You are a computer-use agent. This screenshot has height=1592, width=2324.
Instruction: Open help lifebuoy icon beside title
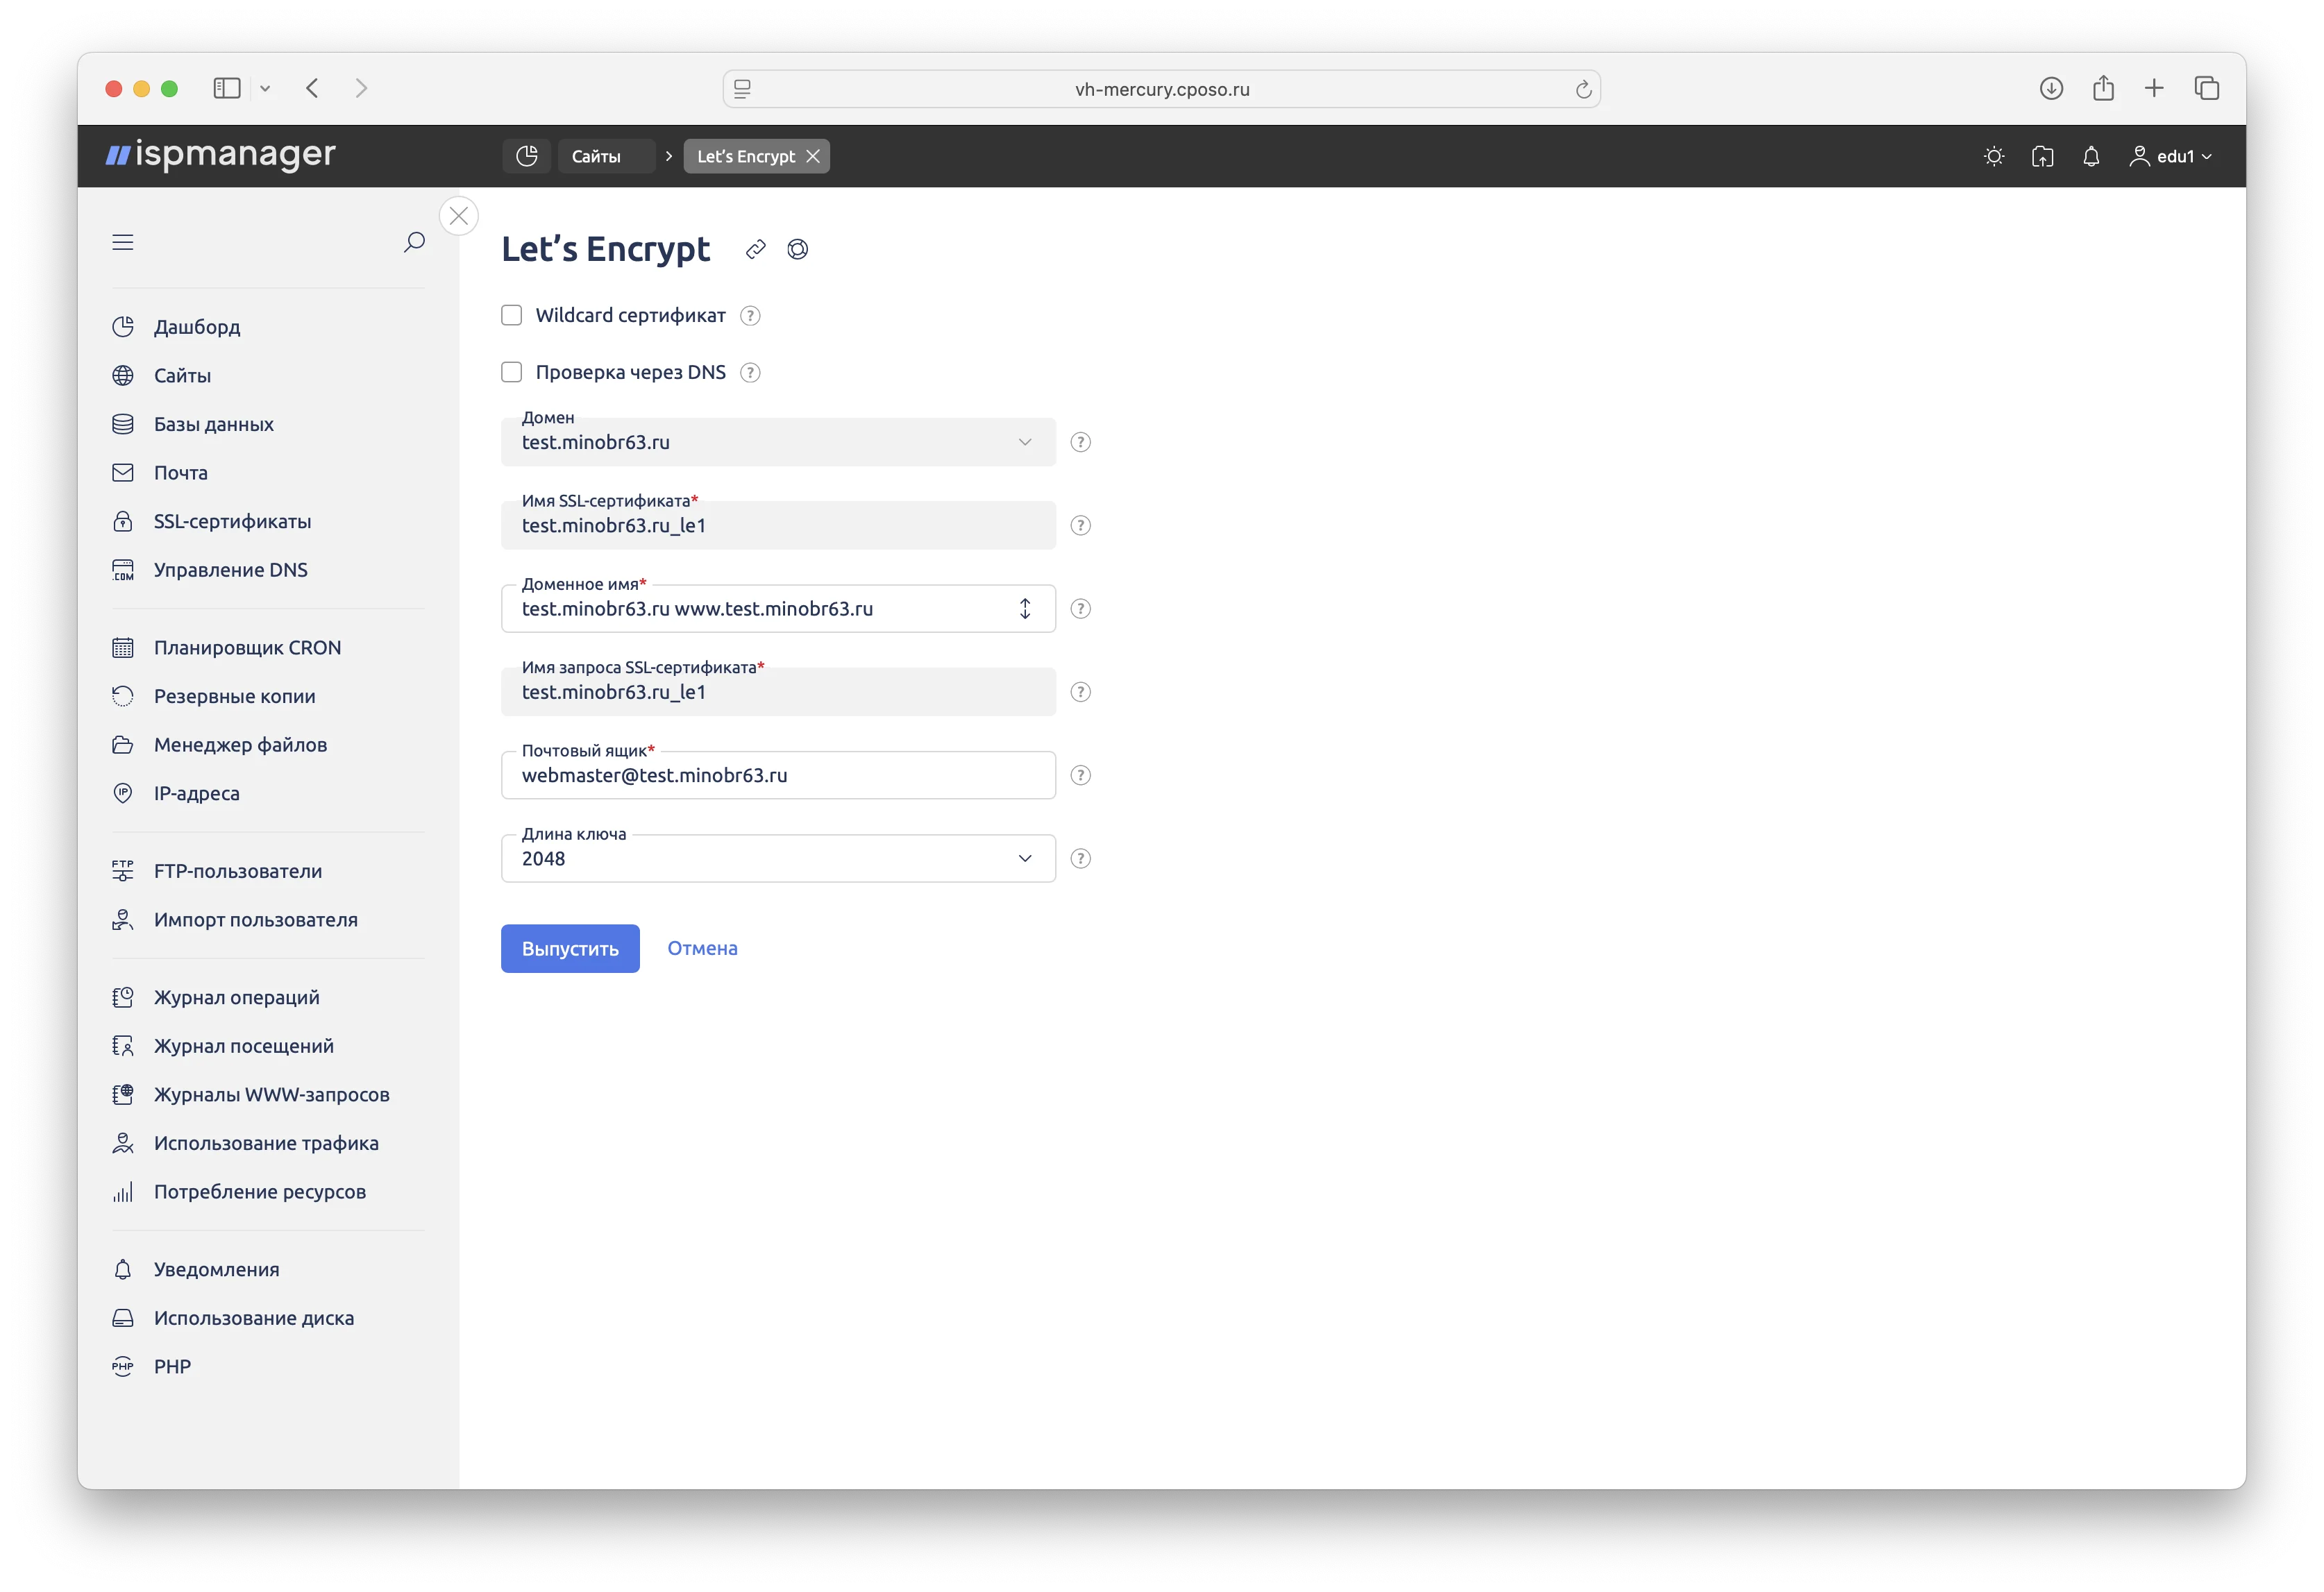coord(798,249)
